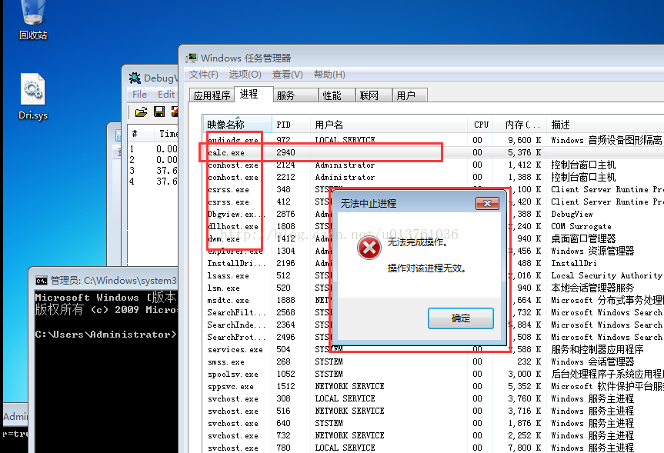The image size is (664, 453).
Task: Select the dwm.exe process row
Action: coord(432,238)
